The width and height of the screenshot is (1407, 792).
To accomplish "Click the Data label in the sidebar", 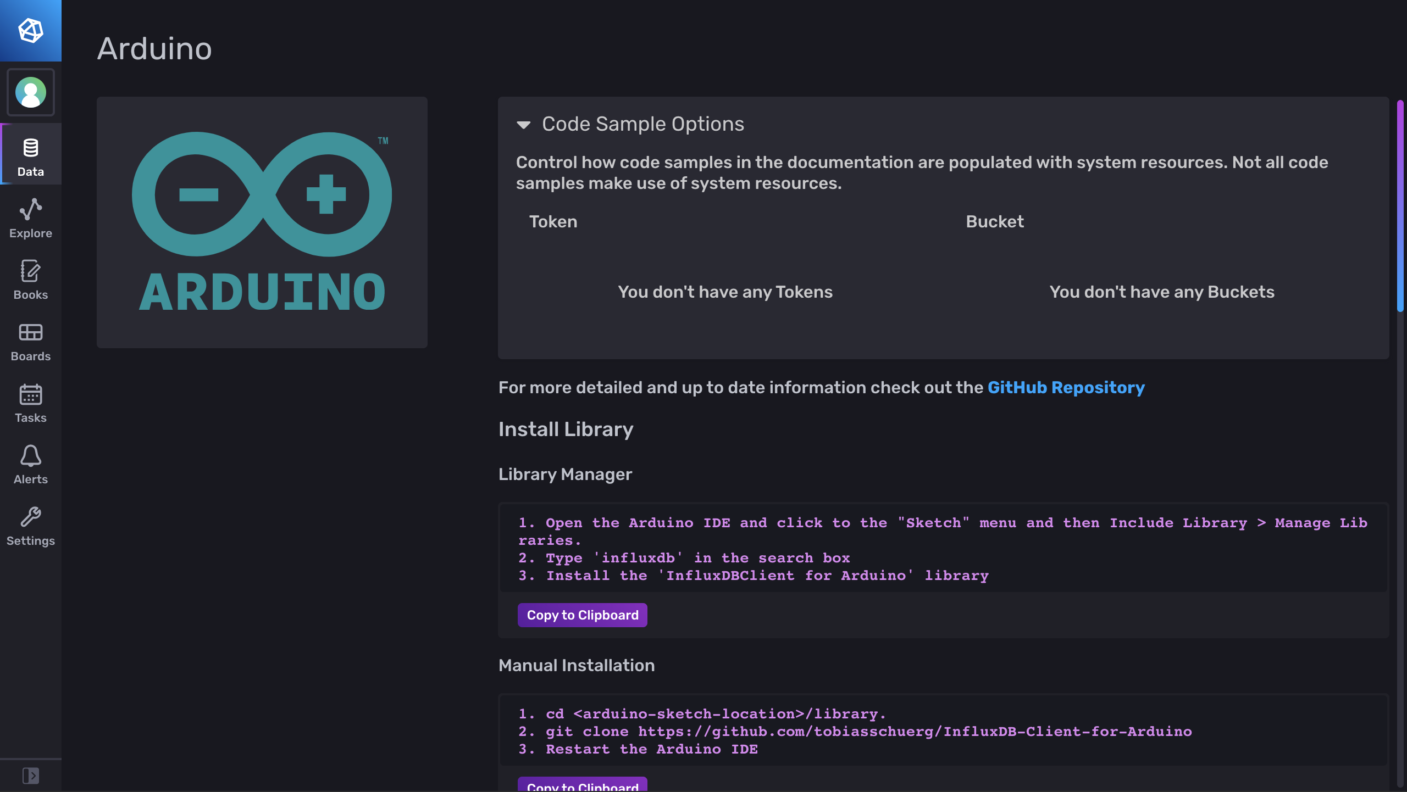I will 30,171.
